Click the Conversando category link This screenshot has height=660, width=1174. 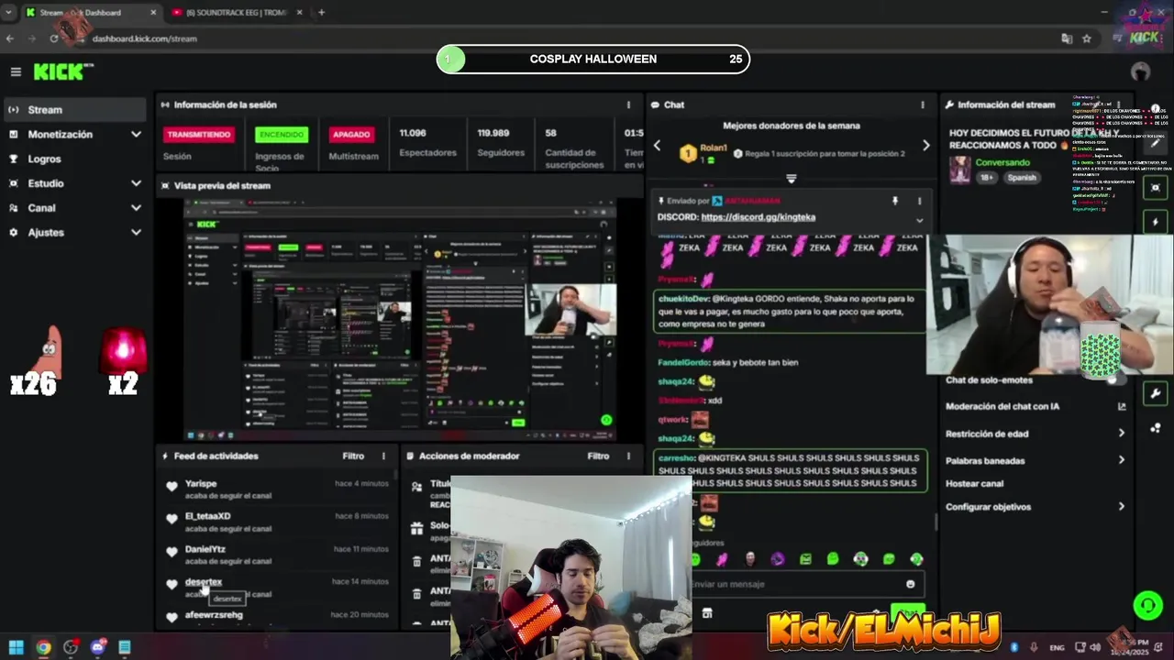pyautogui.click(x=1002, y=162)
